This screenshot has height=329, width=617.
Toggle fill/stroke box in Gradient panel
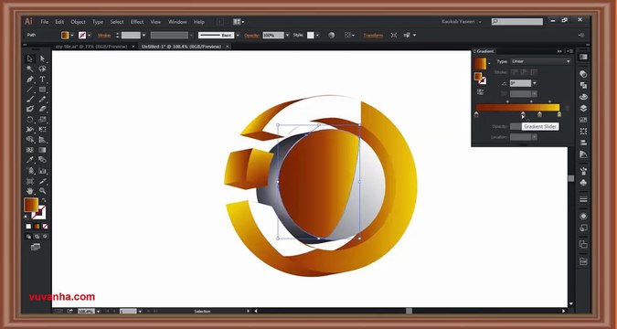point(480,78)
